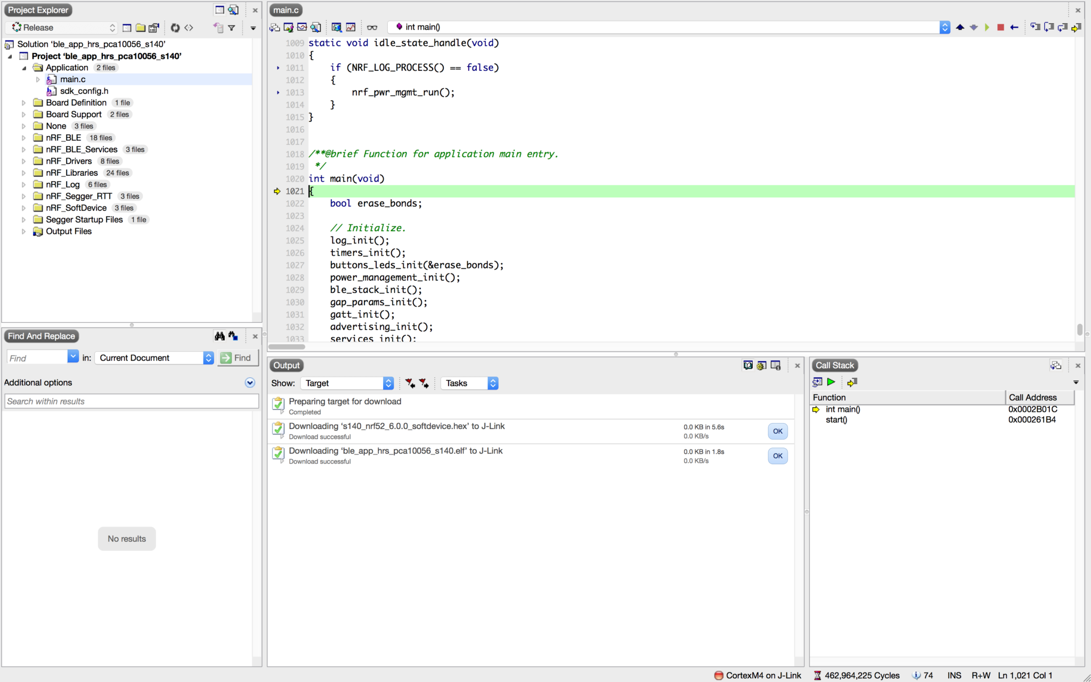Click the green play icon in Call Stack toolbar
The width and height of the screenshot is (1091, 682).
[831, 382]
